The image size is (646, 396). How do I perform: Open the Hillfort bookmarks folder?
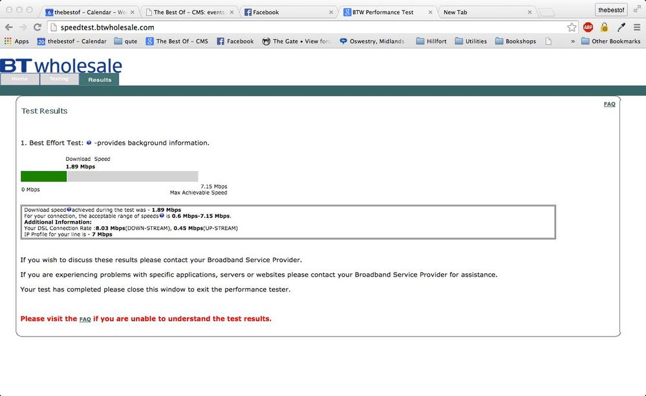431,41
